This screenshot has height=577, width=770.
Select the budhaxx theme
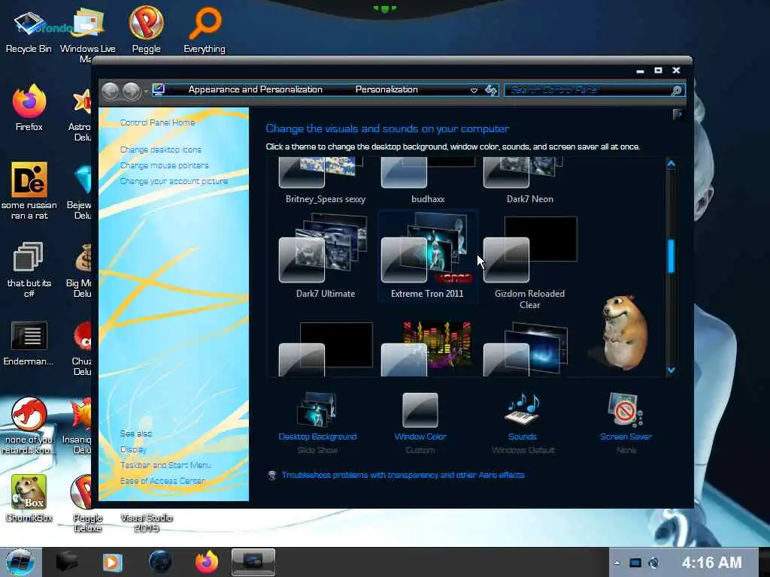428,180
